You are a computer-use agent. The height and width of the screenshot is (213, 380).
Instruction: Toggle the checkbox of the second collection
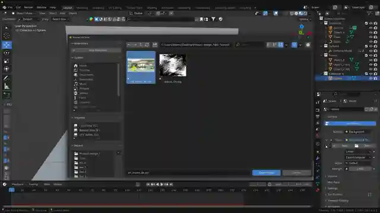point(366,46)
